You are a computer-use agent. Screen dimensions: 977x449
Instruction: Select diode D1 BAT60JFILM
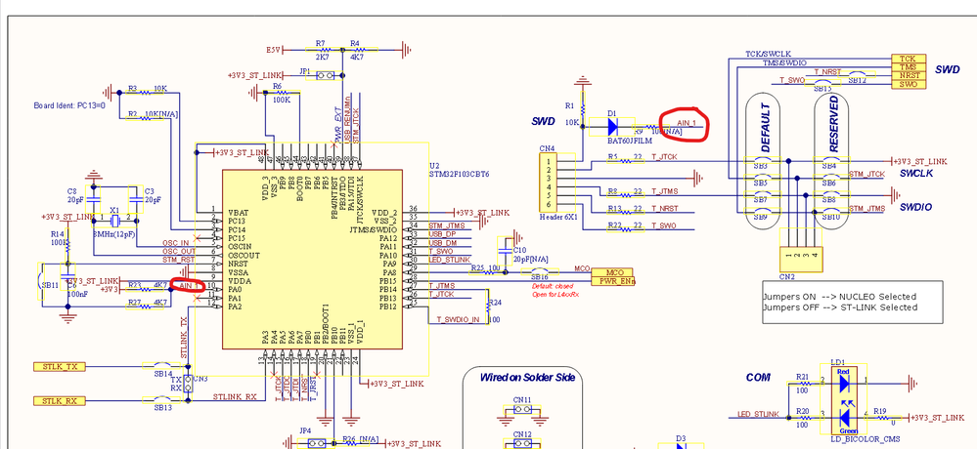(x=612, y=127)
